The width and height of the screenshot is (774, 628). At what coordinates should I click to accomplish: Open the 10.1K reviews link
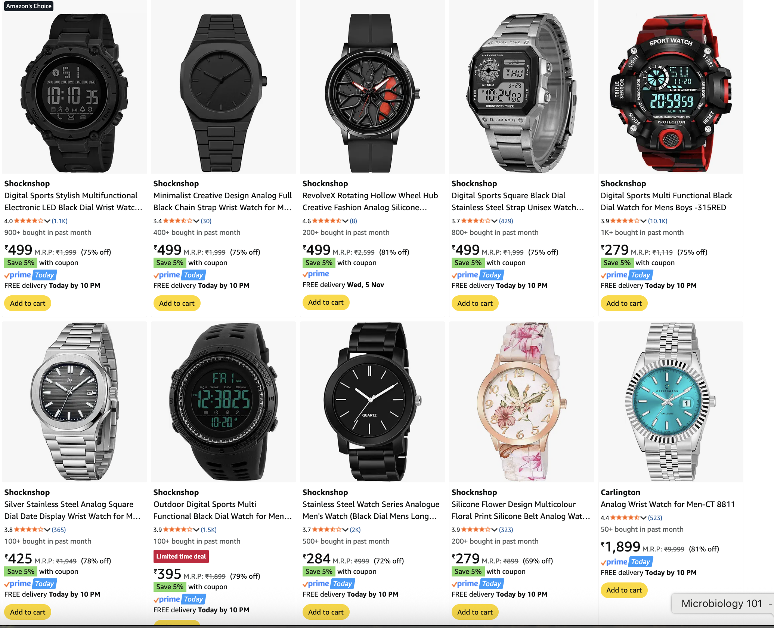click(657, 221)
